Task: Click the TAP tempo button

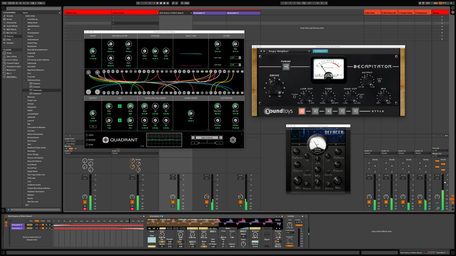Action: pos(4,3)
